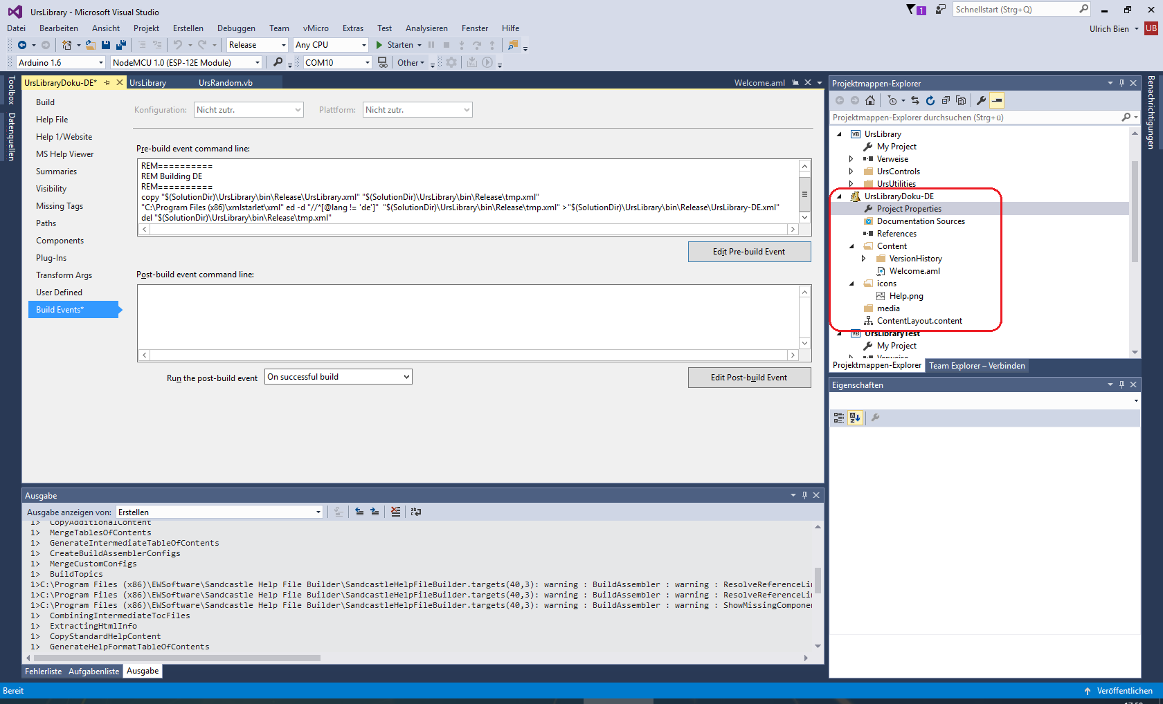The width and height of the screenshot is (1163, 704).
Task: Open the Debuggen menu
Action: point(236,28)
